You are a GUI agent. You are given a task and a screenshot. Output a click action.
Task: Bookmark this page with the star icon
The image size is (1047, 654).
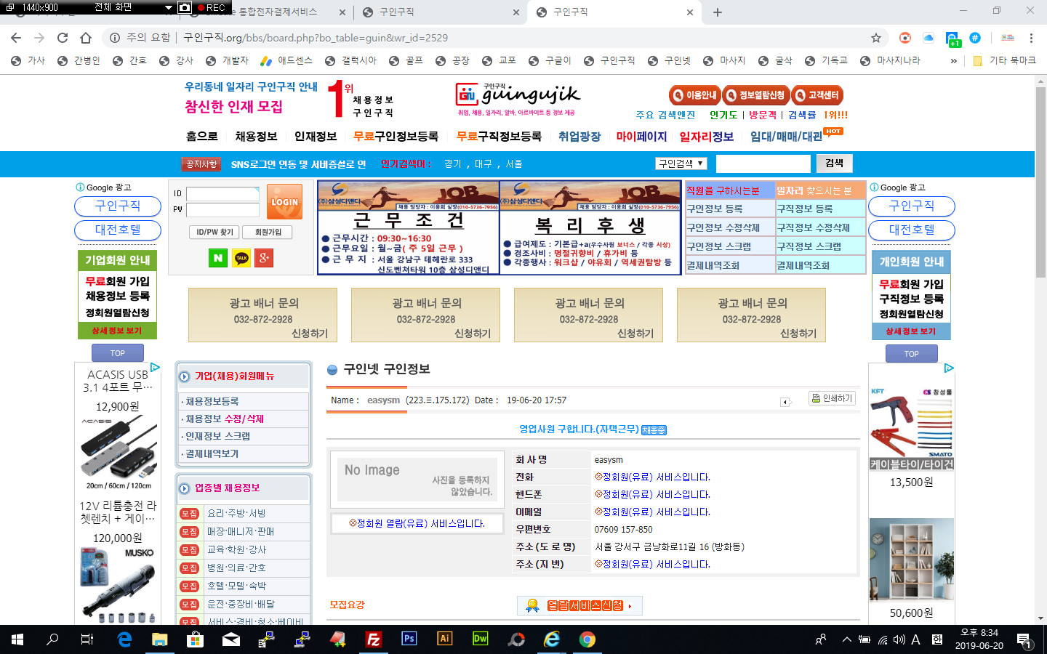pos(876,38)
